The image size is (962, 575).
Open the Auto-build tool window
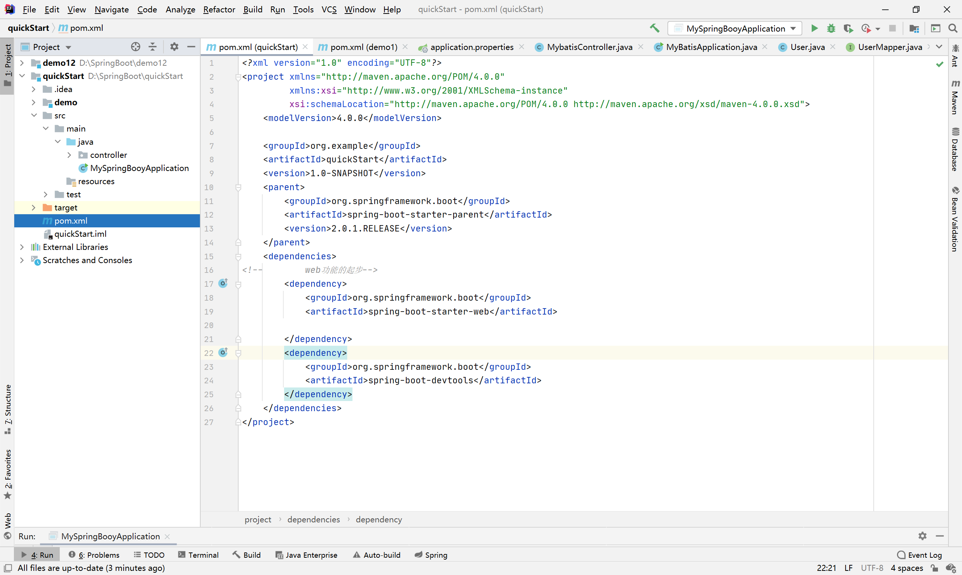[x=377, y=555]
